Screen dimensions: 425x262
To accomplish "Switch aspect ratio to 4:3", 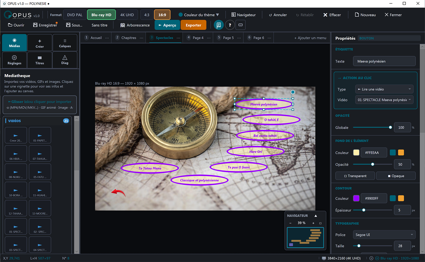I will 147,15.
